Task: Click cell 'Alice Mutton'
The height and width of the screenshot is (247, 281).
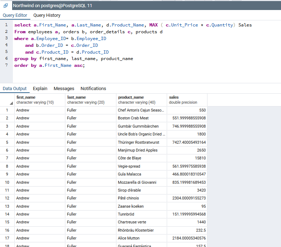Action: coord(142,238)
